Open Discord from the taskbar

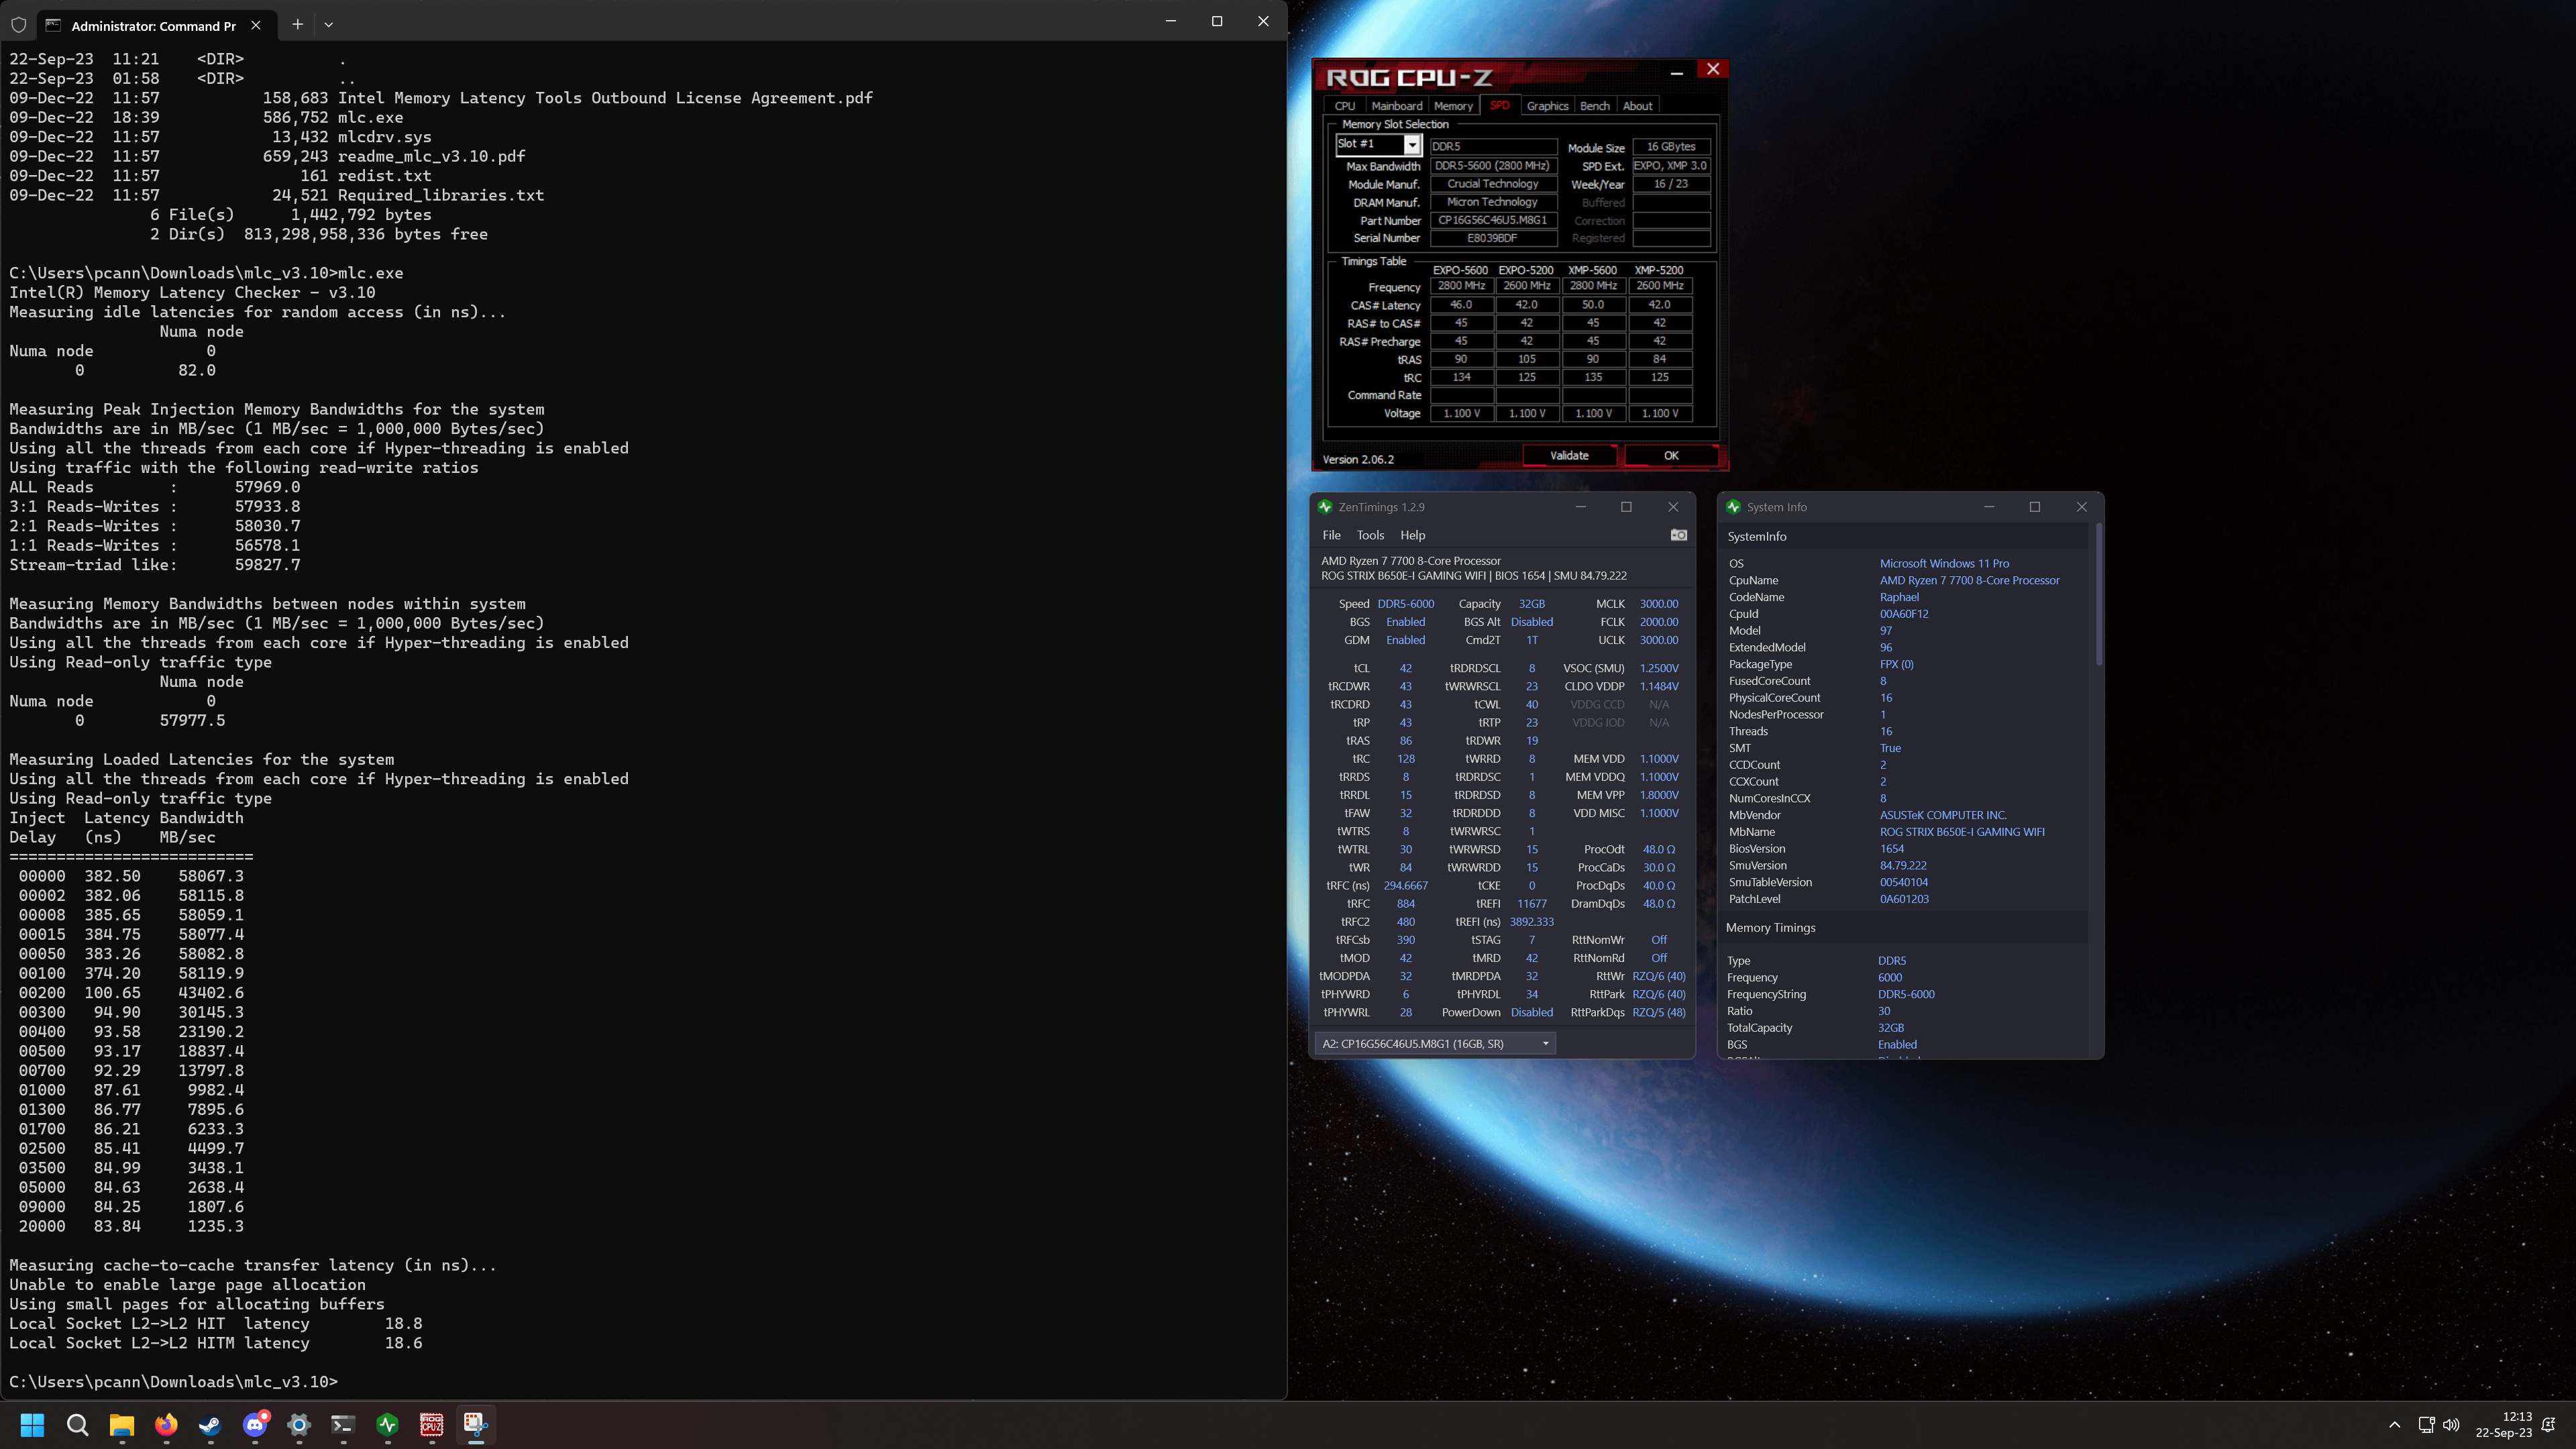tap(255, 1424)
